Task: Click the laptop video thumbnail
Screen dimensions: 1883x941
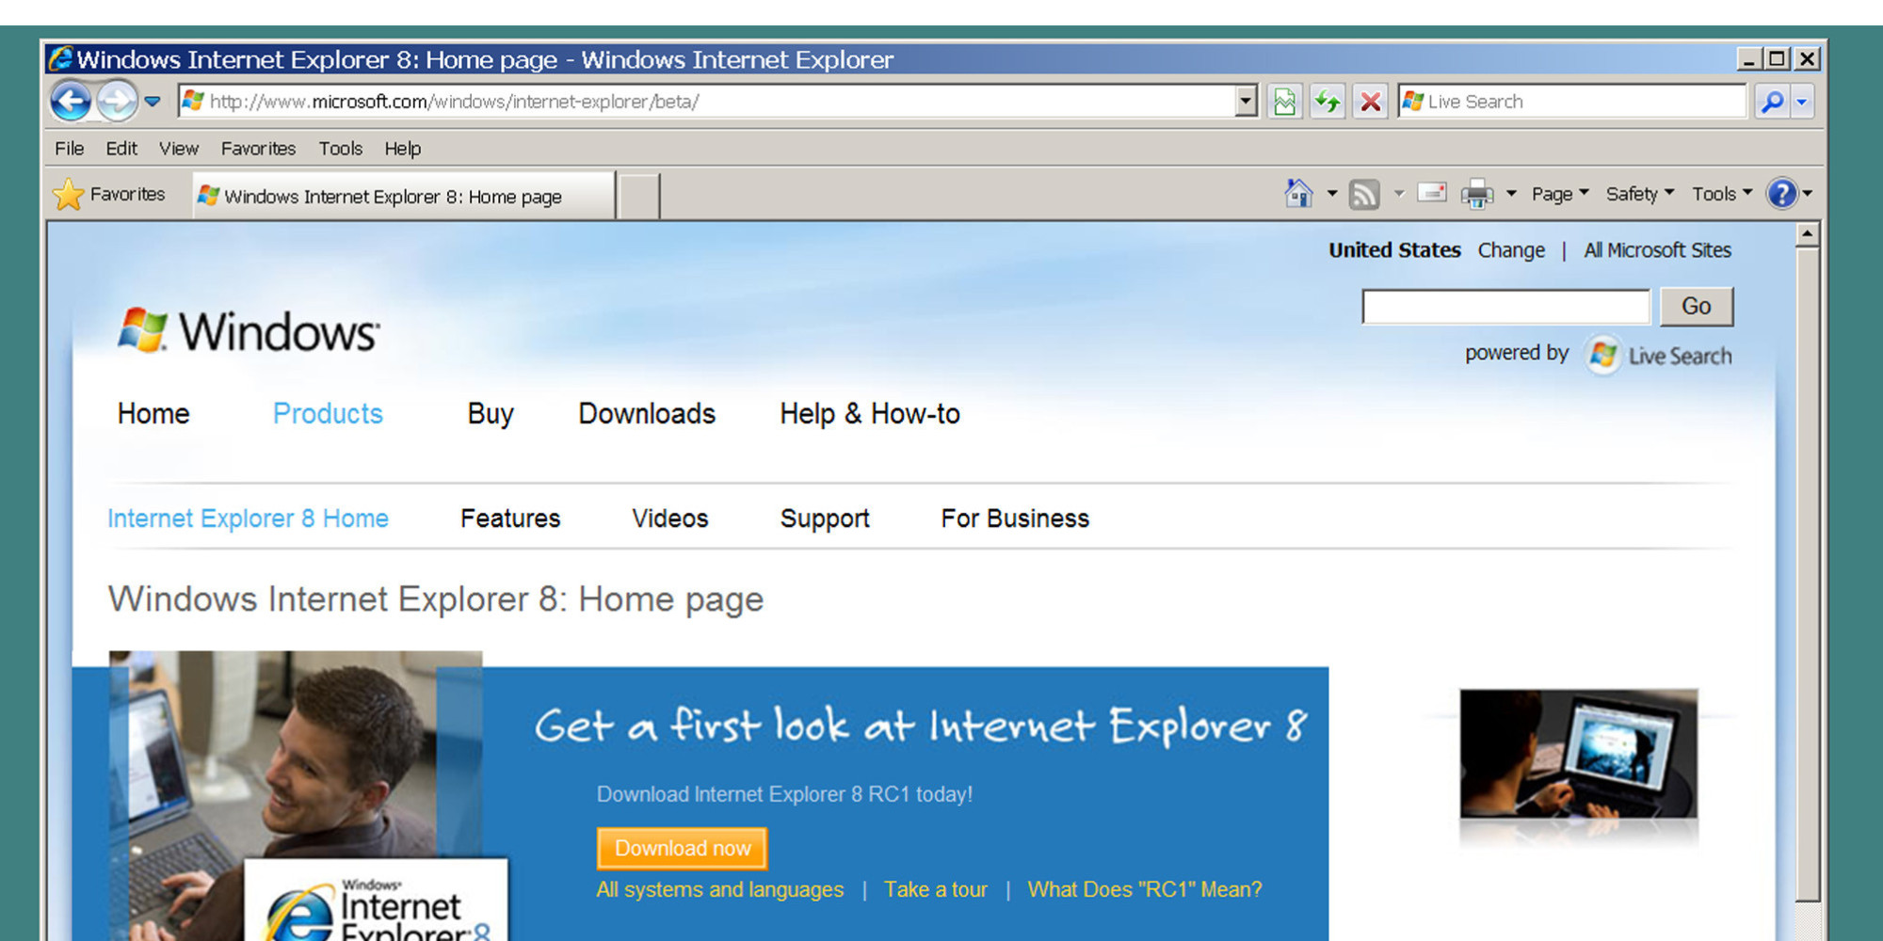Action: 1579,754
